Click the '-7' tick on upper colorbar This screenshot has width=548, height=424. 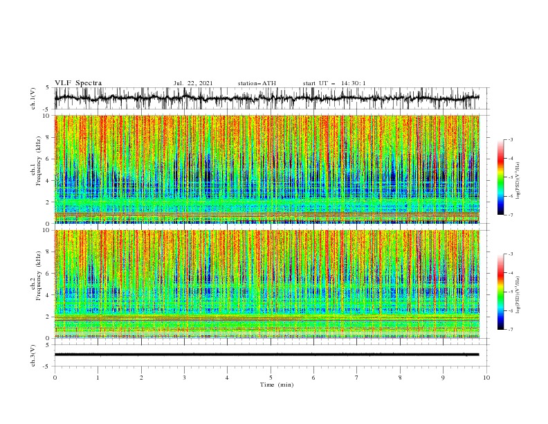tap(510, 215)
